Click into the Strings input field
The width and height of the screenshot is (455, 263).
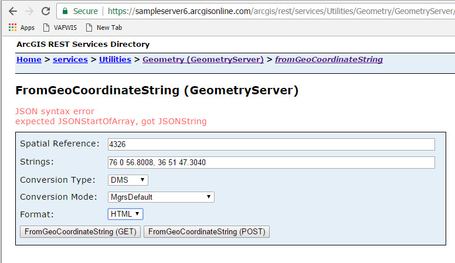[x=271, y=162]
